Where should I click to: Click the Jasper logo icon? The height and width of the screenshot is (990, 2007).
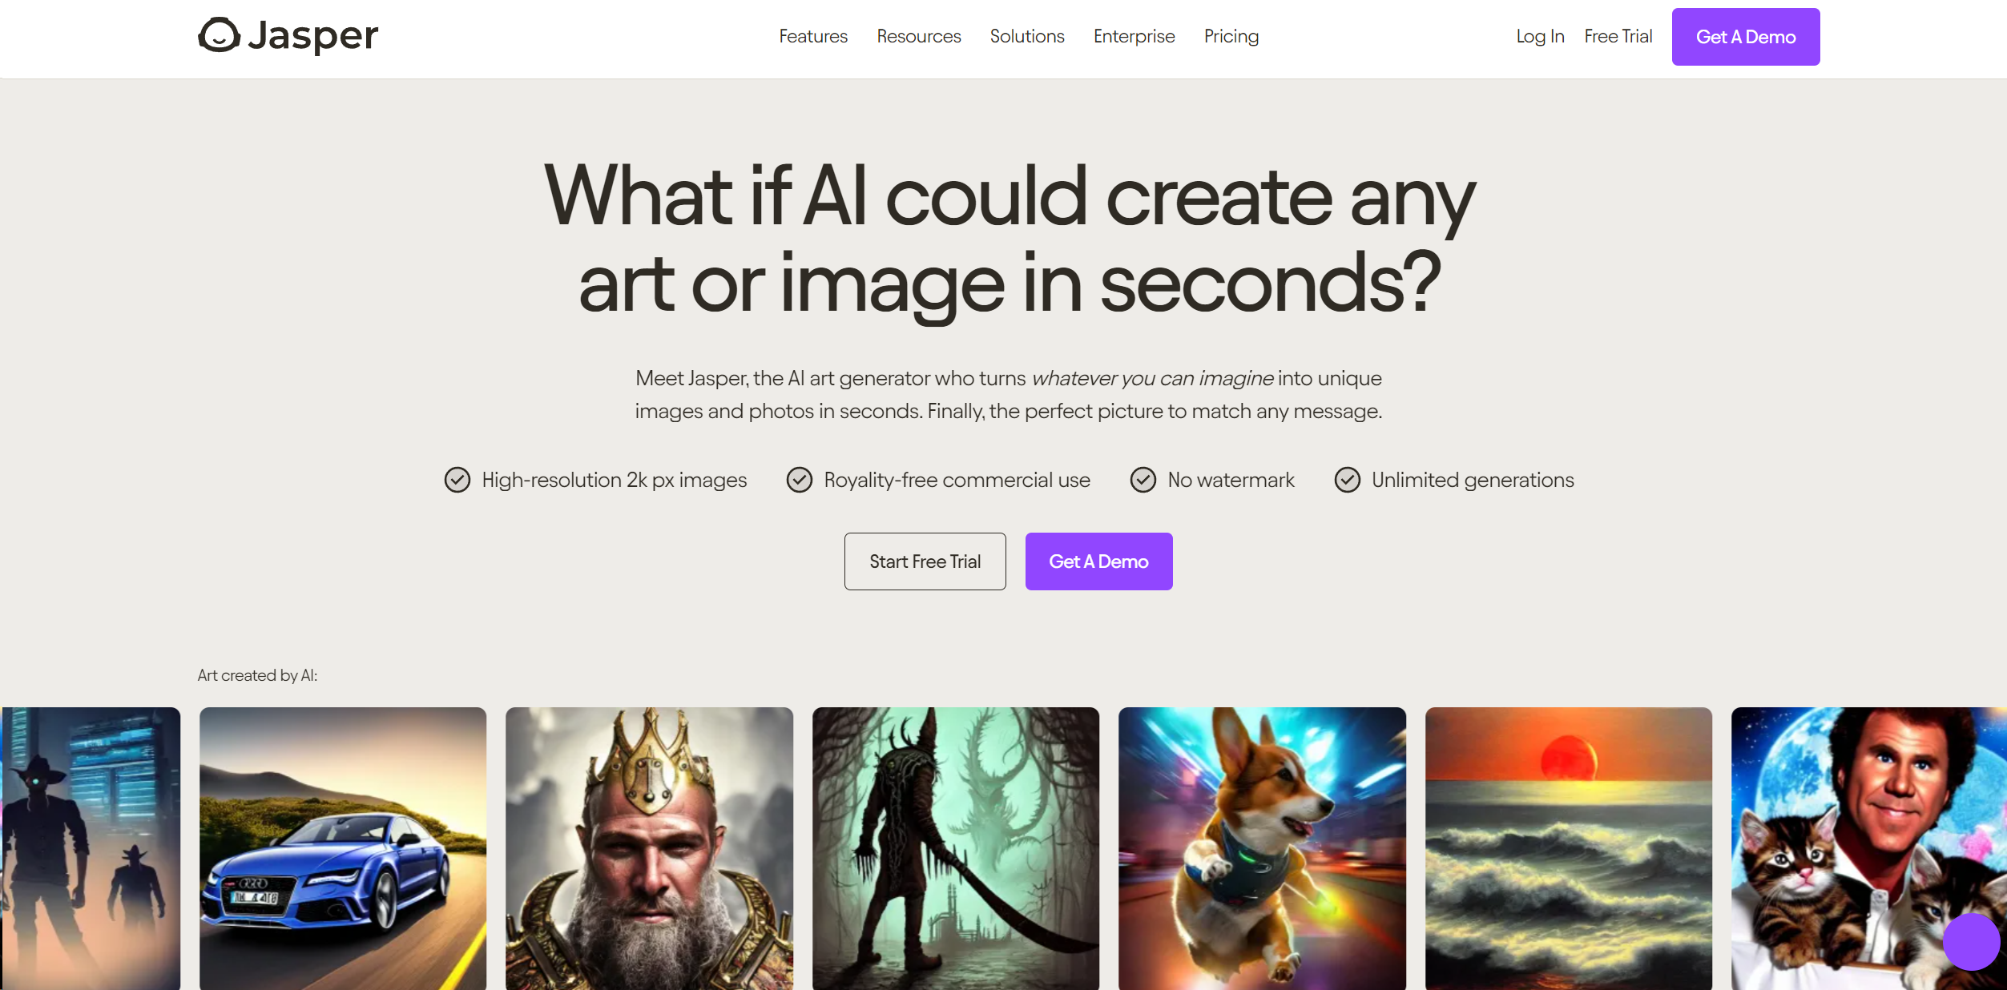pos(219,35)
